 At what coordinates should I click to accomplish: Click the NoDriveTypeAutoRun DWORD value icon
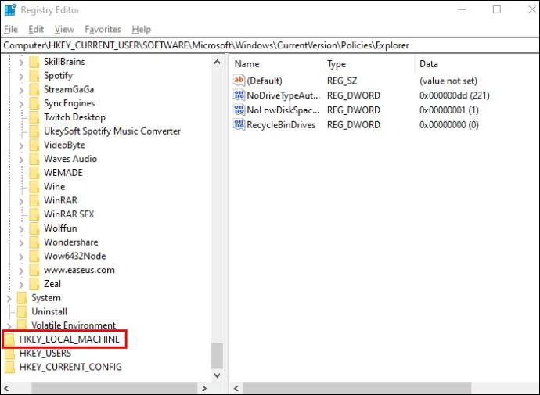point(239,95)
